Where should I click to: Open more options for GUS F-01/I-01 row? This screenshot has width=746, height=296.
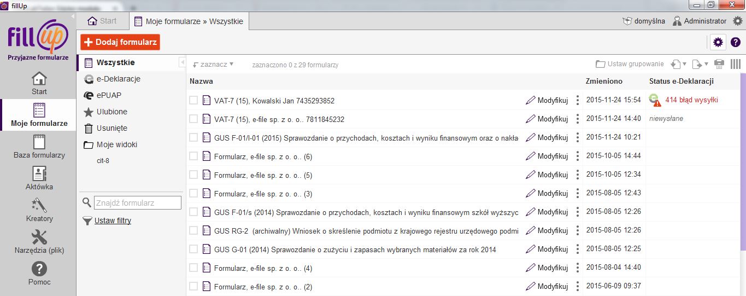pyautogui.click(x=577, y=137)
